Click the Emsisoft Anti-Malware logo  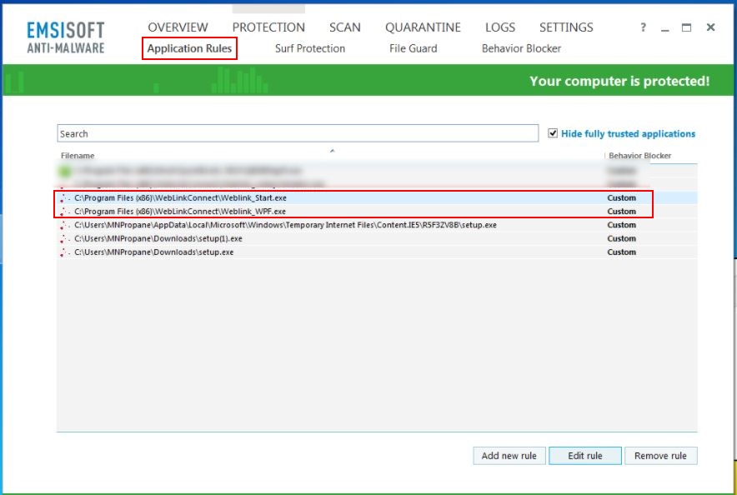[66, 37]
